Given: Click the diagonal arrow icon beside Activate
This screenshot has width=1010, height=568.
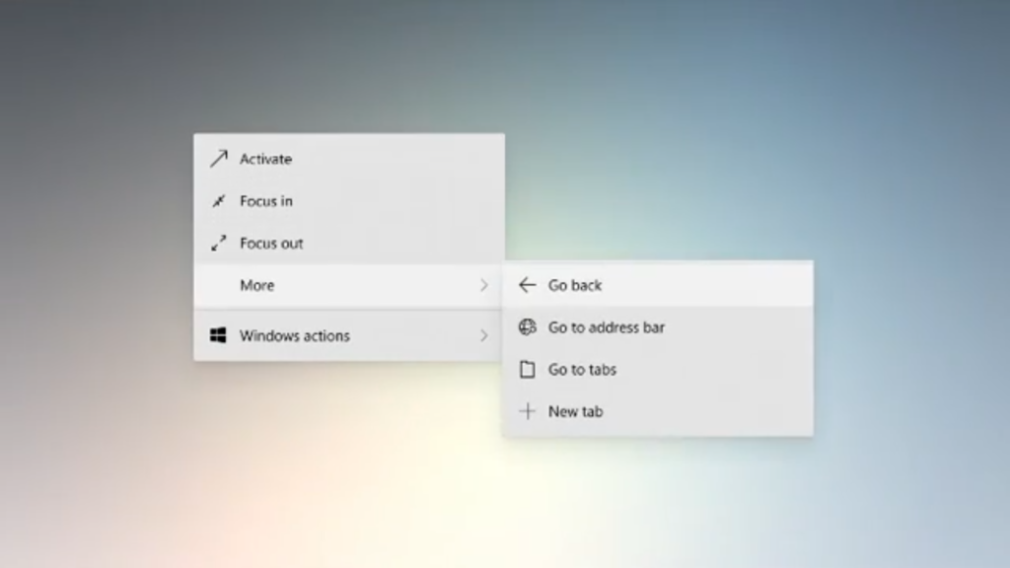Looking at the screenshot, I should click(x=218, y=159).
